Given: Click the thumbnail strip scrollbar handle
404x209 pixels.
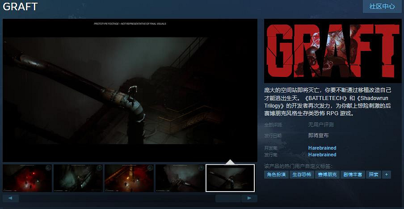Looking at the screenshot, I should (228, 198).
